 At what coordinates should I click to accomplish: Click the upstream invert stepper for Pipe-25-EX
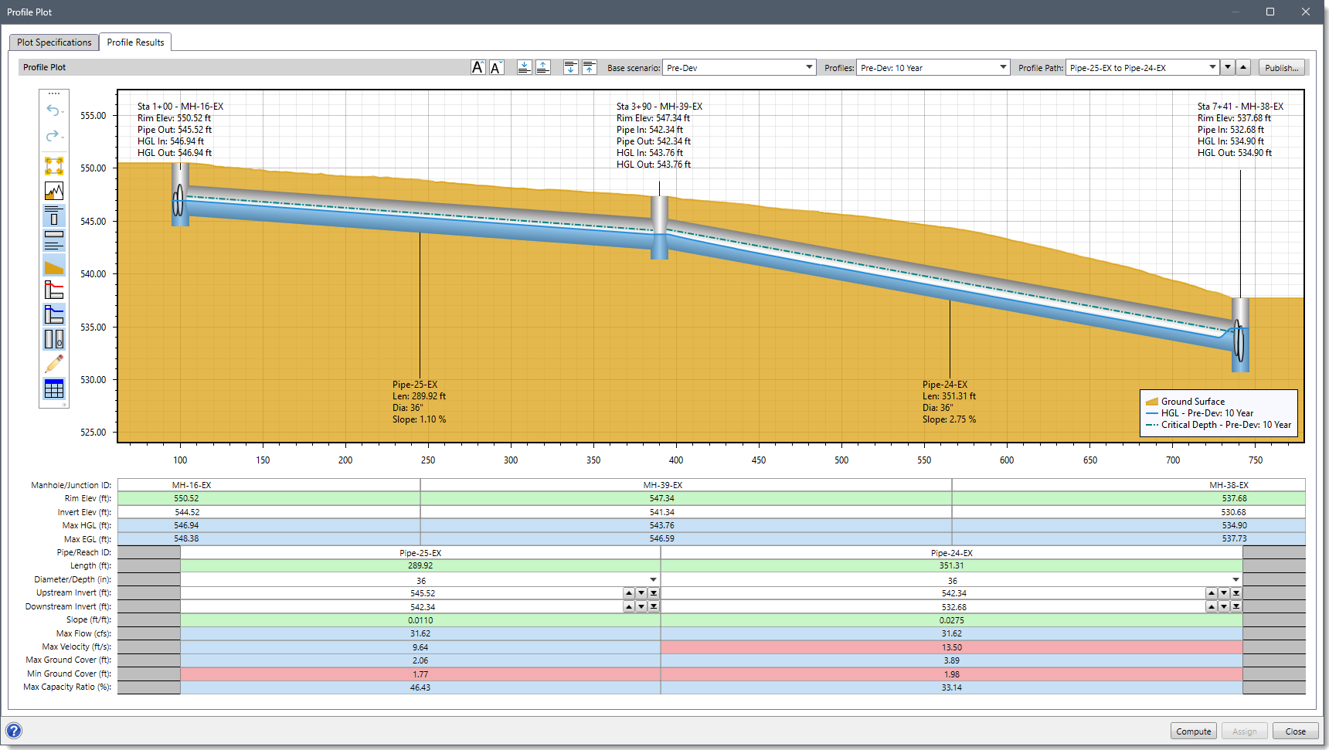click(641, 592)
